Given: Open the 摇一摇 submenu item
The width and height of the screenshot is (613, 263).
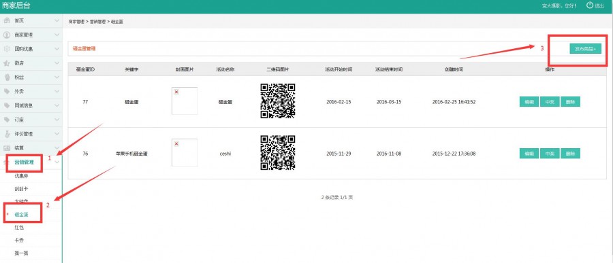Looking at the screenshot, I should 21,253.
